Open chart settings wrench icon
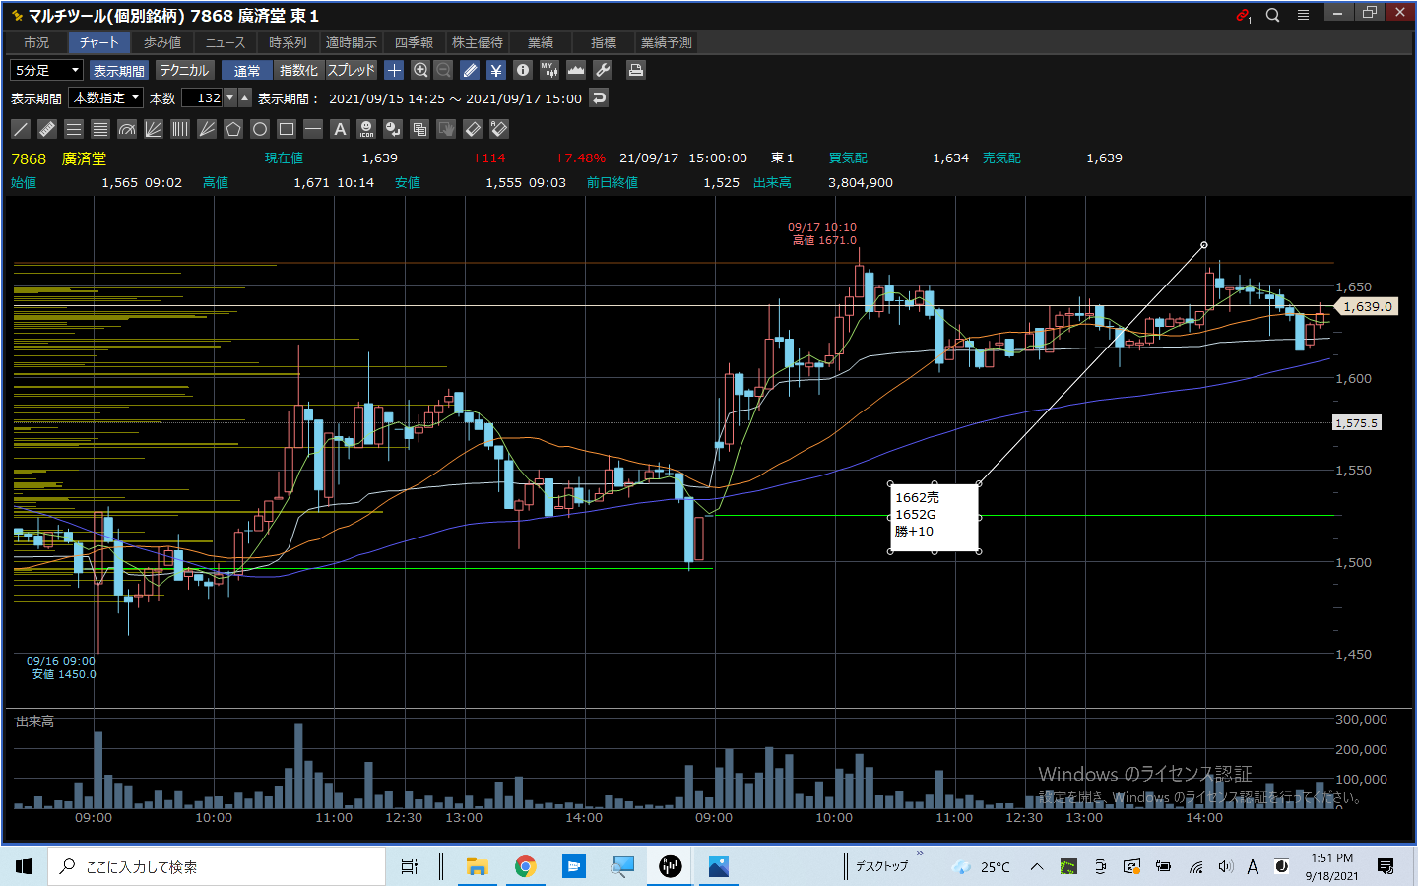 click(x=602, y=70)
